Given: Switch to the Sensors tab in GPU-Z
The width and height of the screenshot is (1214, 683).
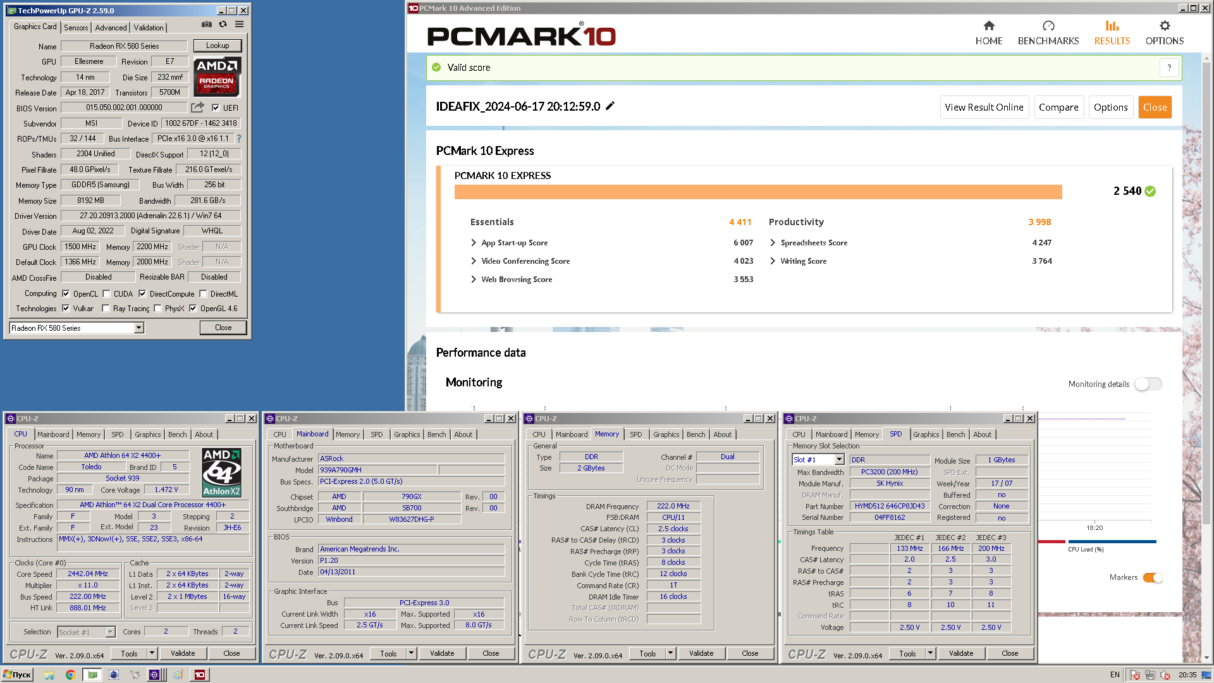Looking at the screenshot, I should click(76, 28).
